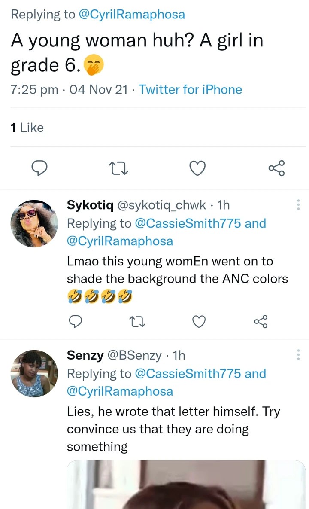Image resolution: width=309 pixels, height=509 pixels.
Task: Like the main grade 6 tweet
Action: click(197, 168)
